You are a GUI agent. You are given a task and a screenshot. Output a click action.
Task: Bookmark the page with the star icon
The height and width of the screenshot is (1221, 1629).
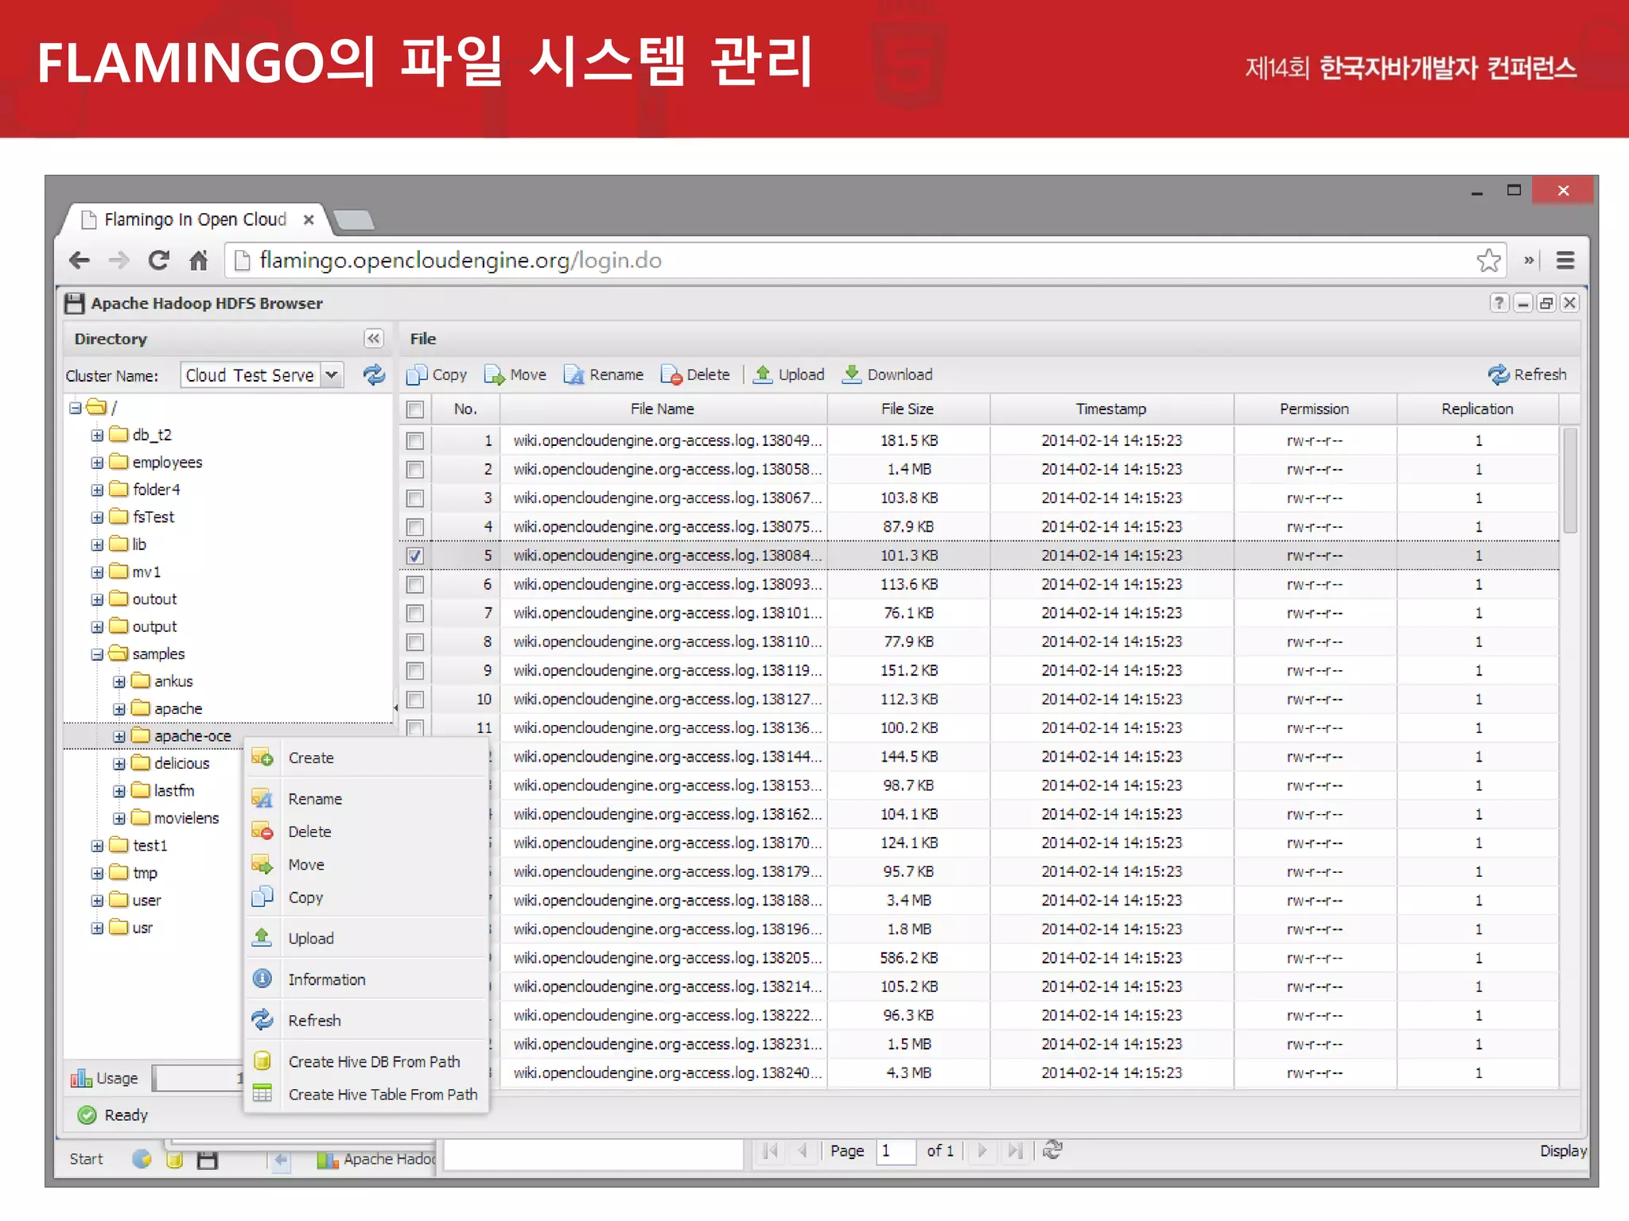coord(1488,260)
